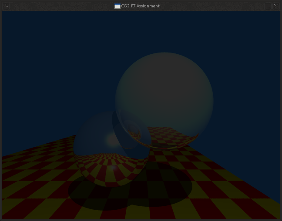Open the window menu icon at top-left
Image resolution: width=282 pixels, height=221 pixels.
click(x=6, y=6)
